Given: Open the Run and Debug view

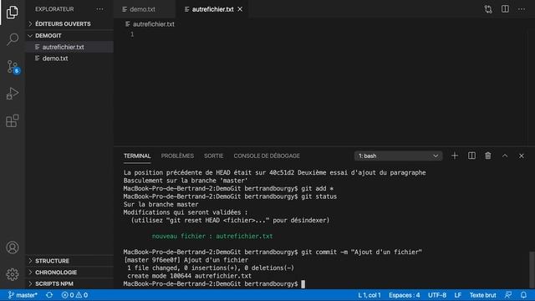Looking at the screenshot, I should [13, 94].
